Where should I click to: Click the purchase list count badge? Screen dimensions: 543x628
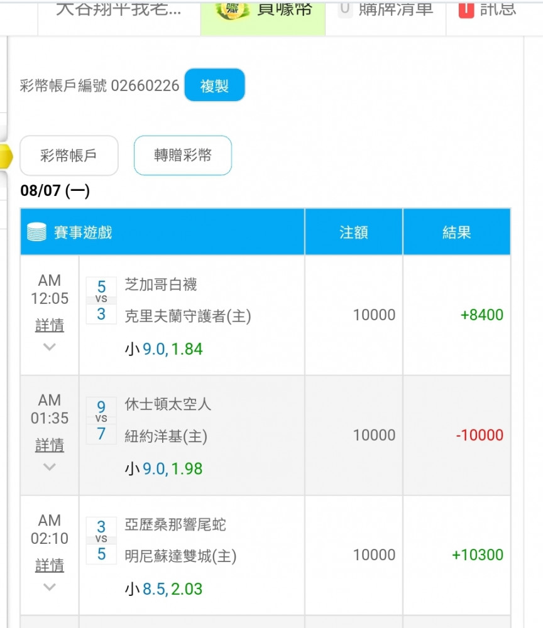(345, 9)
